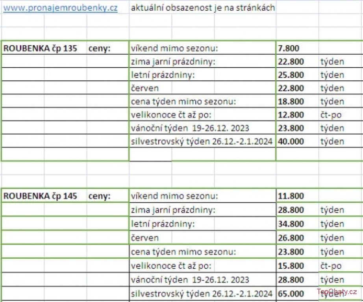Click 'týden' cell beside 34.800

tap(332, 224)
